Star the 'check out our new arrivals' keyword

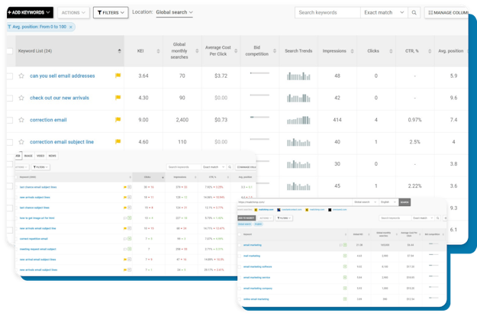pos(21,98)
